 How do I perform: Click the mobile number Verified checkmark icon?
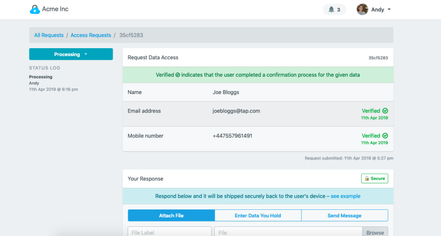coord(385,136)
